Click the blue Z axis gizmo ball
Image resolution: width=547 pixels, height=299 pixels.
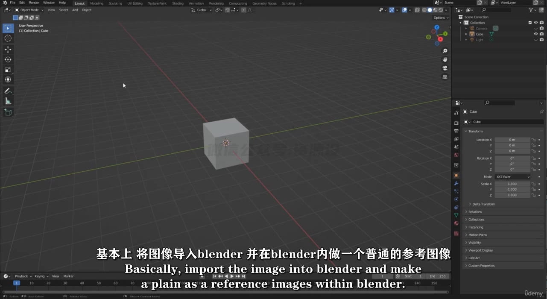pos(437,27)
